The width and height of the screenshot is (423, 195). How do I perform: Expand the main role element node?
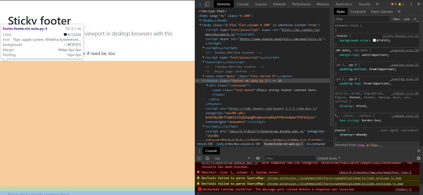204,76
